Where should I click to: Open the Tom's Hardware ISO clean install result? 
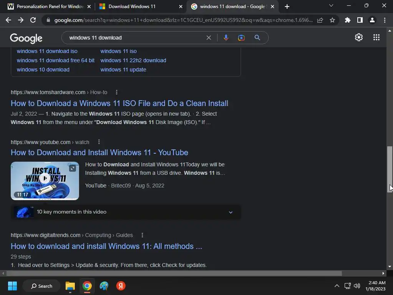(119, 103)
